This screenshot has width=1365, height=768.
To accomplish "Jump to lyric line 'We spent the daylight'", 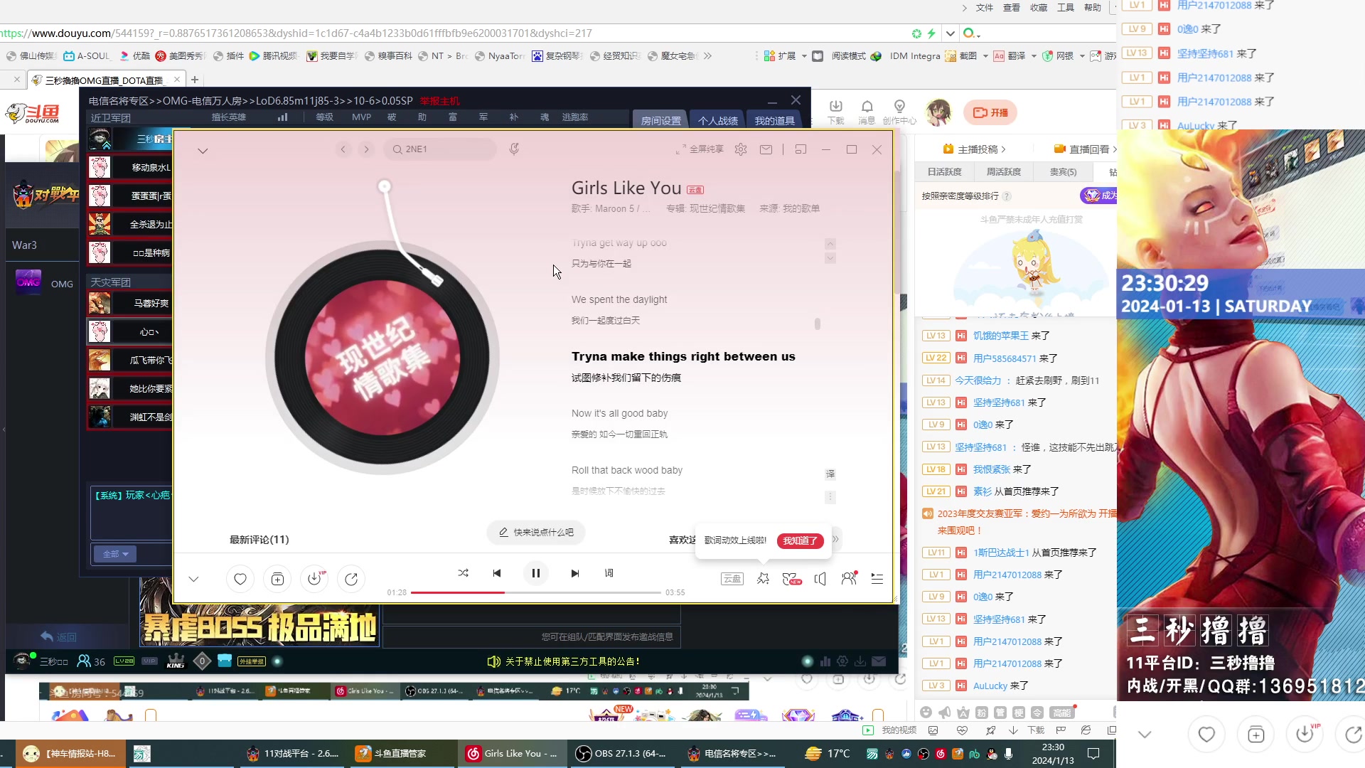I will (x=619, y=299).
